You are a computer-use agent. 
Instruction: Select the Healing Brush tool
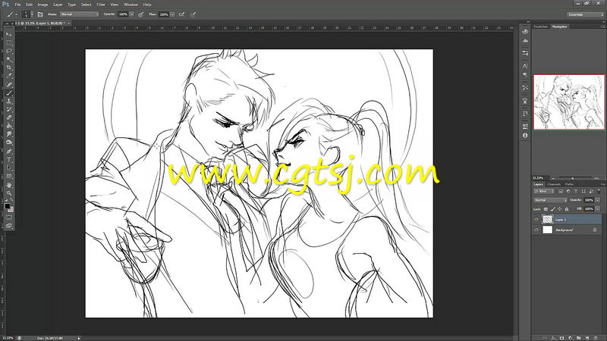click(9, 84)
